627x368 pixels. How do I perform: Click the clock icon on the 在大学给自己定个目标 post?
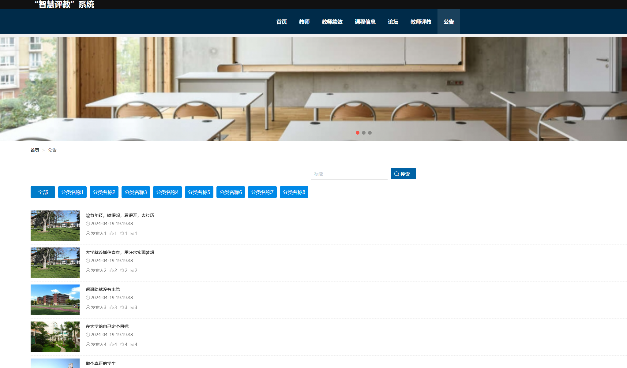tap(88, 335)
